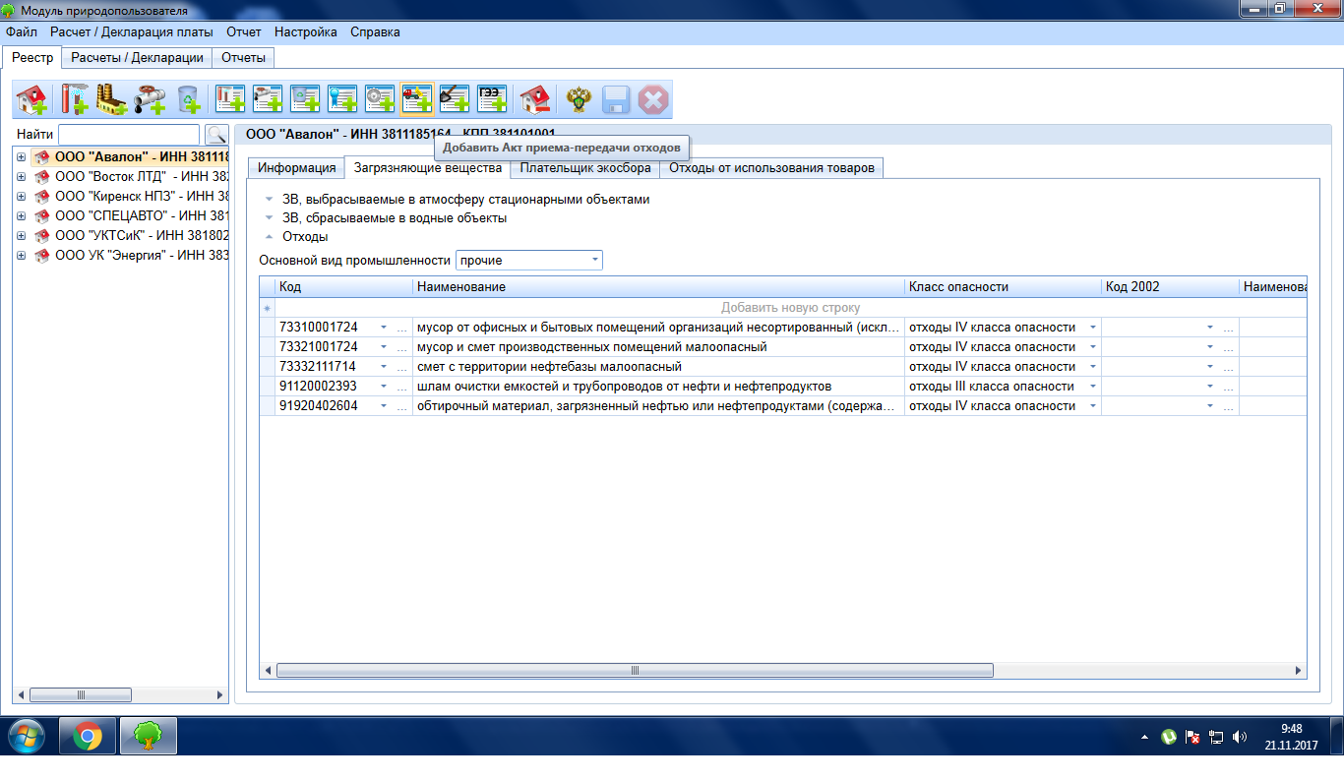Click the remove organization house icon

coord(535,99)
